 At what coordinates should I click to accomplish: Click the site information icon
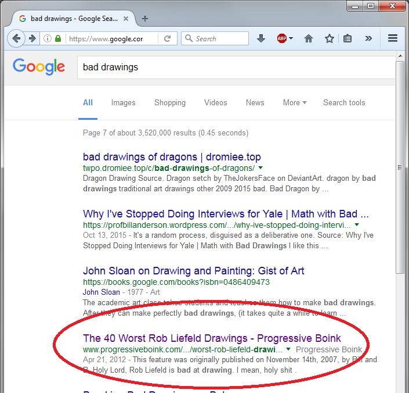click(x=48, y=39)
